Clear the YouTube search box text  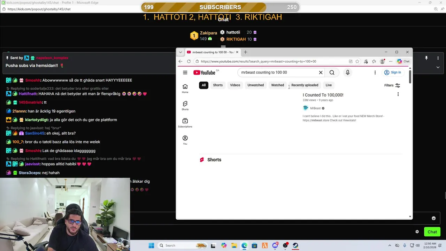pos(321,73)
